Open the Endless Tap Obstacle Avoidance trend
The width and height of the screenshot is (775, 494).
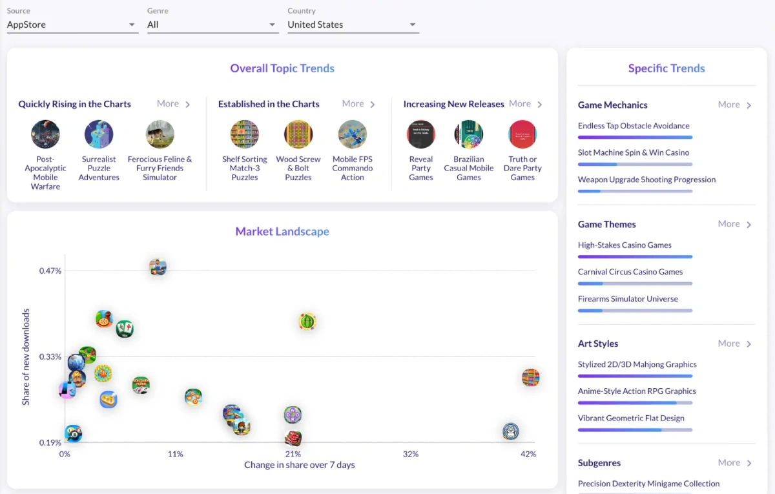tap(634, 126)
